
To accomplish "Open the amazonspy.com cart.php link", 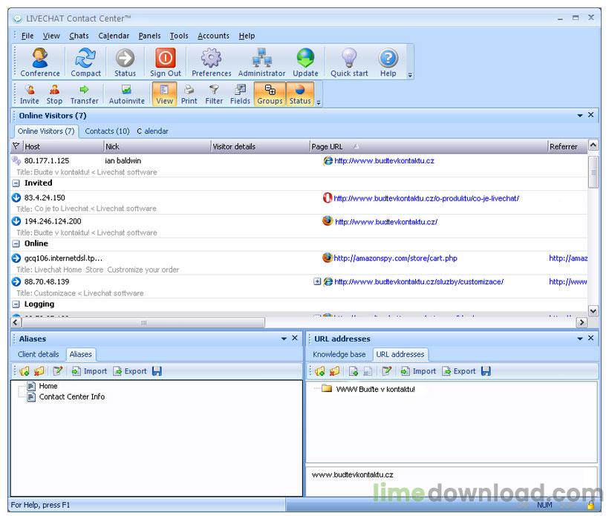I will click(x=395, y=258).
